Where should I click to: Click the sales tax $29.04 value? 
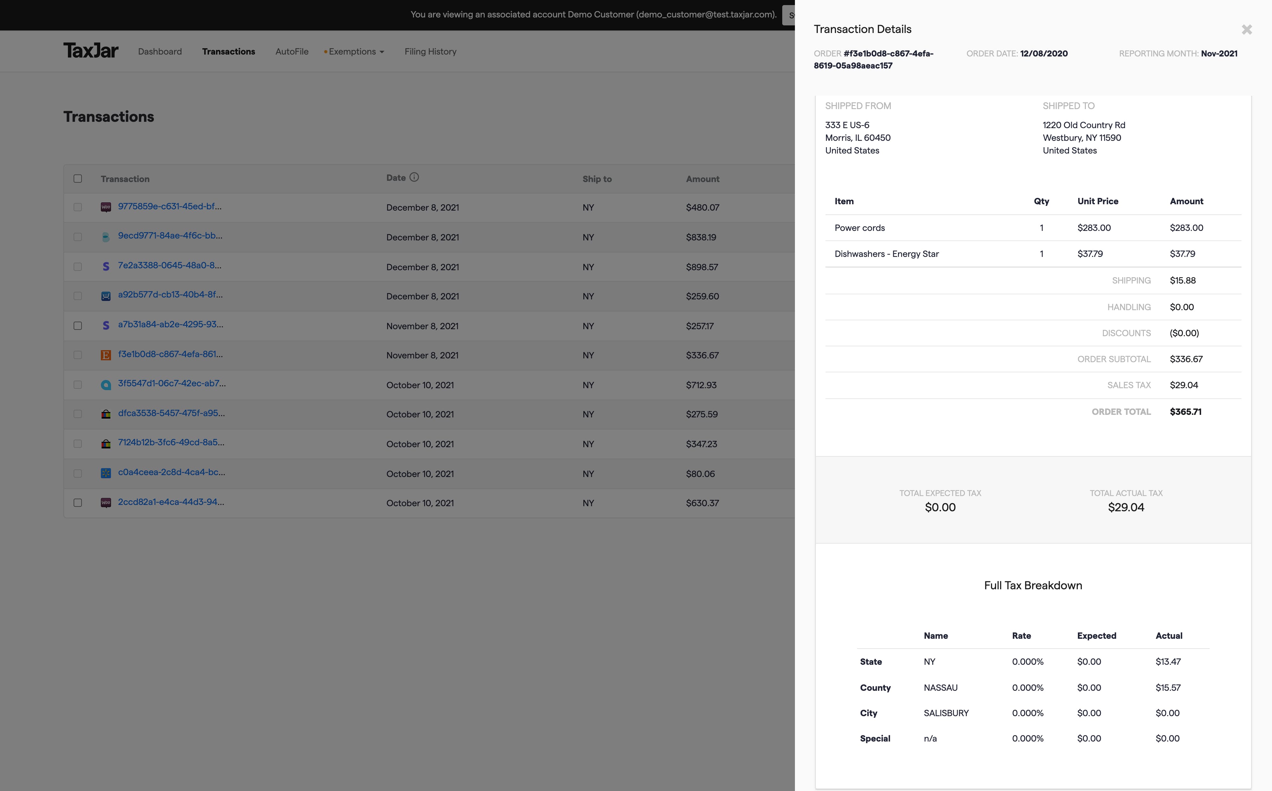[x=1183, y=386]
